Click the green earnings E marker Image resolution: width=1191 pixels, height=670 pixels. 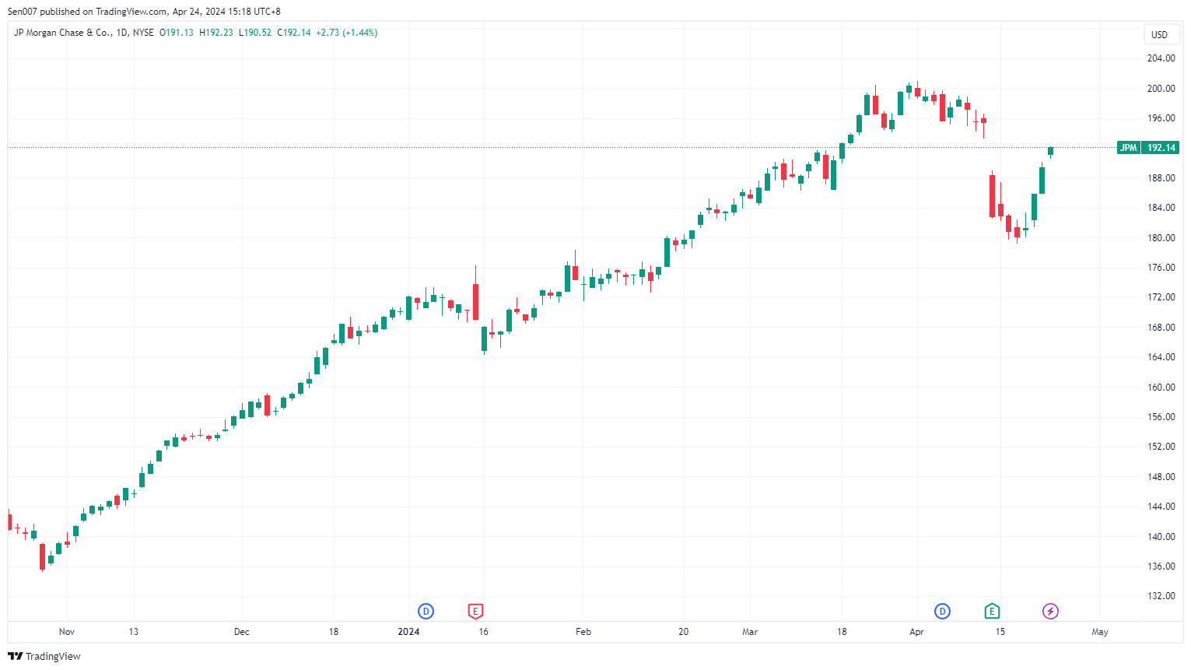[x=992, y=612]
